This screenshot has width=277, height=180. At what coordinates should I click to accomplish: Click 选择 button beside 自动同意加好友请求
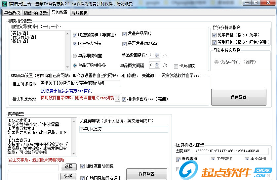pos(68,176)
